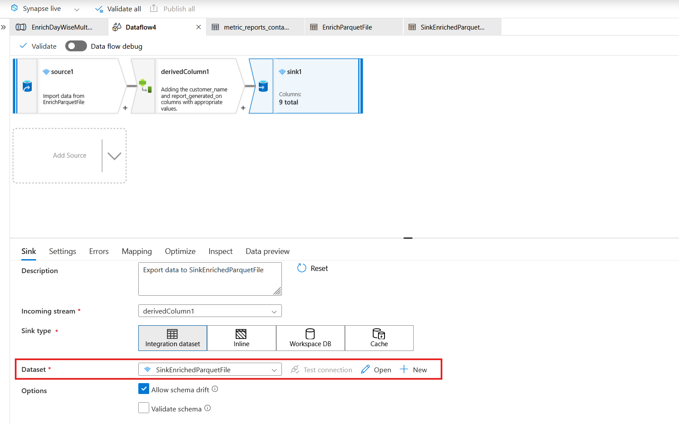
Task: Click inside the Description text box
Action: point(210,278)
